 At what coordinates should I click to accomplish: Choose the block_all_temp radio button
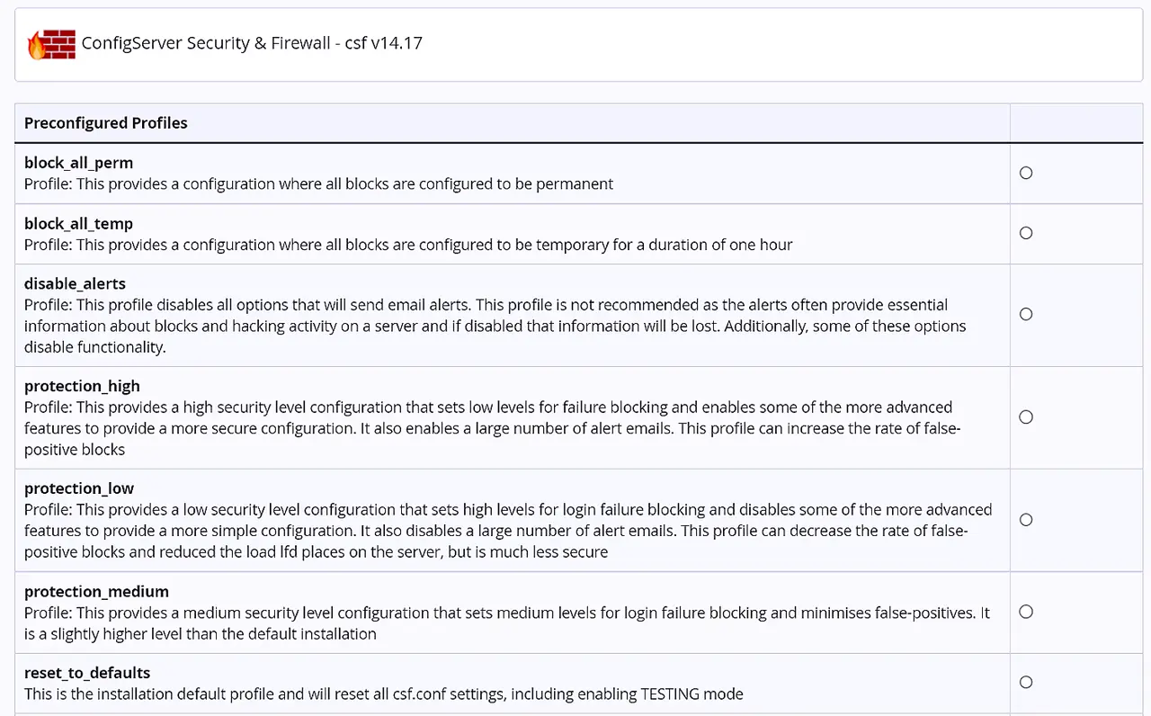point(1026,233)
